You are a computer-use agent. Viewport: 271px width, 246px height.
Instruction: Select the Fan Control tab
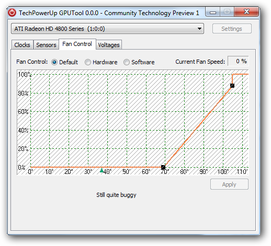coord(77,44)
